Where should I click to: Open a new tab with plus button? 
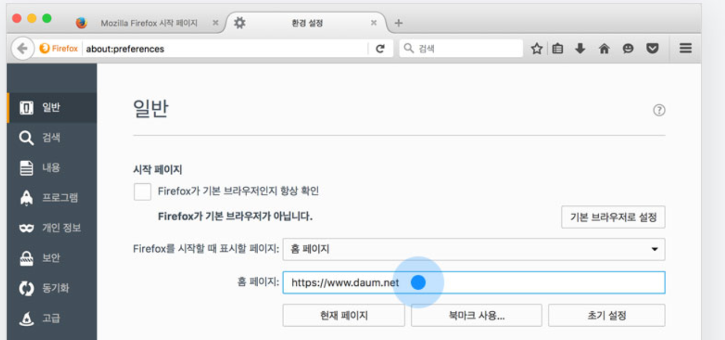coord(398,23)
